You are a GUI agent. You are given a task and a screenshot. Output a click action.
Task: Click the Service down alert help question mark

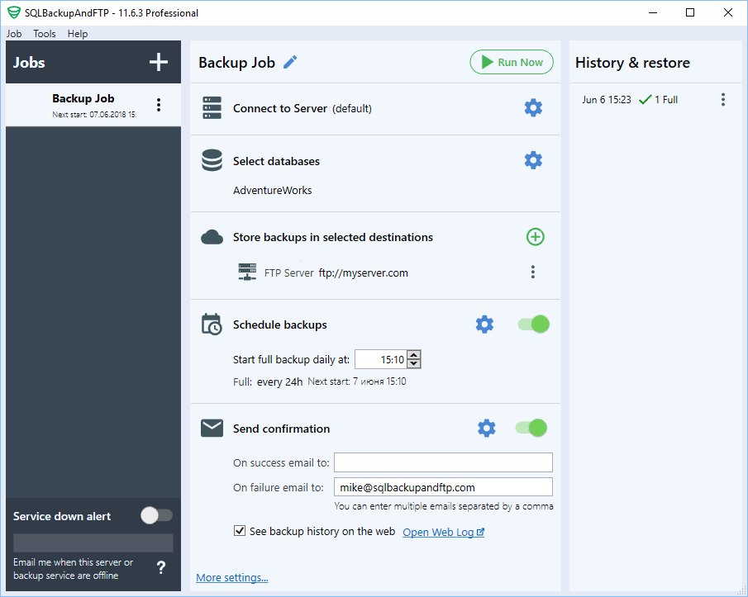point(161,567)
